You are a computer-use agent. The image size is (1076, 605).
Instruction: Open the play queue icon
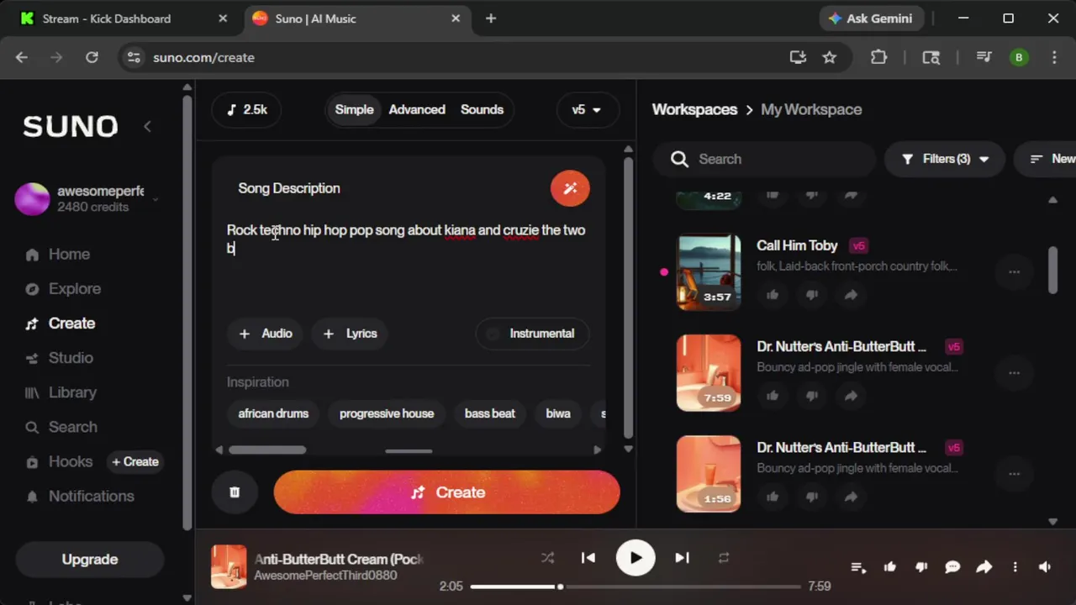(x=858, y=567)
